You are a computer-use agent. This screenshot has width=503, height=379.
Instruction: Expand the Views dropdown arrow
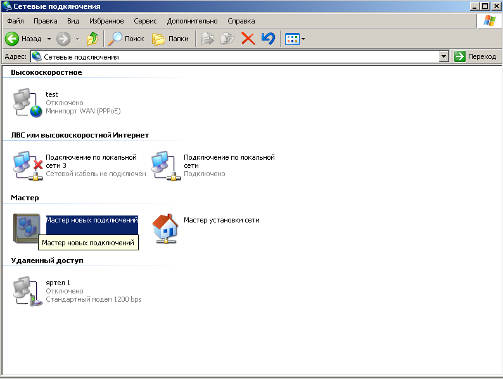click(x=303, y=39)
